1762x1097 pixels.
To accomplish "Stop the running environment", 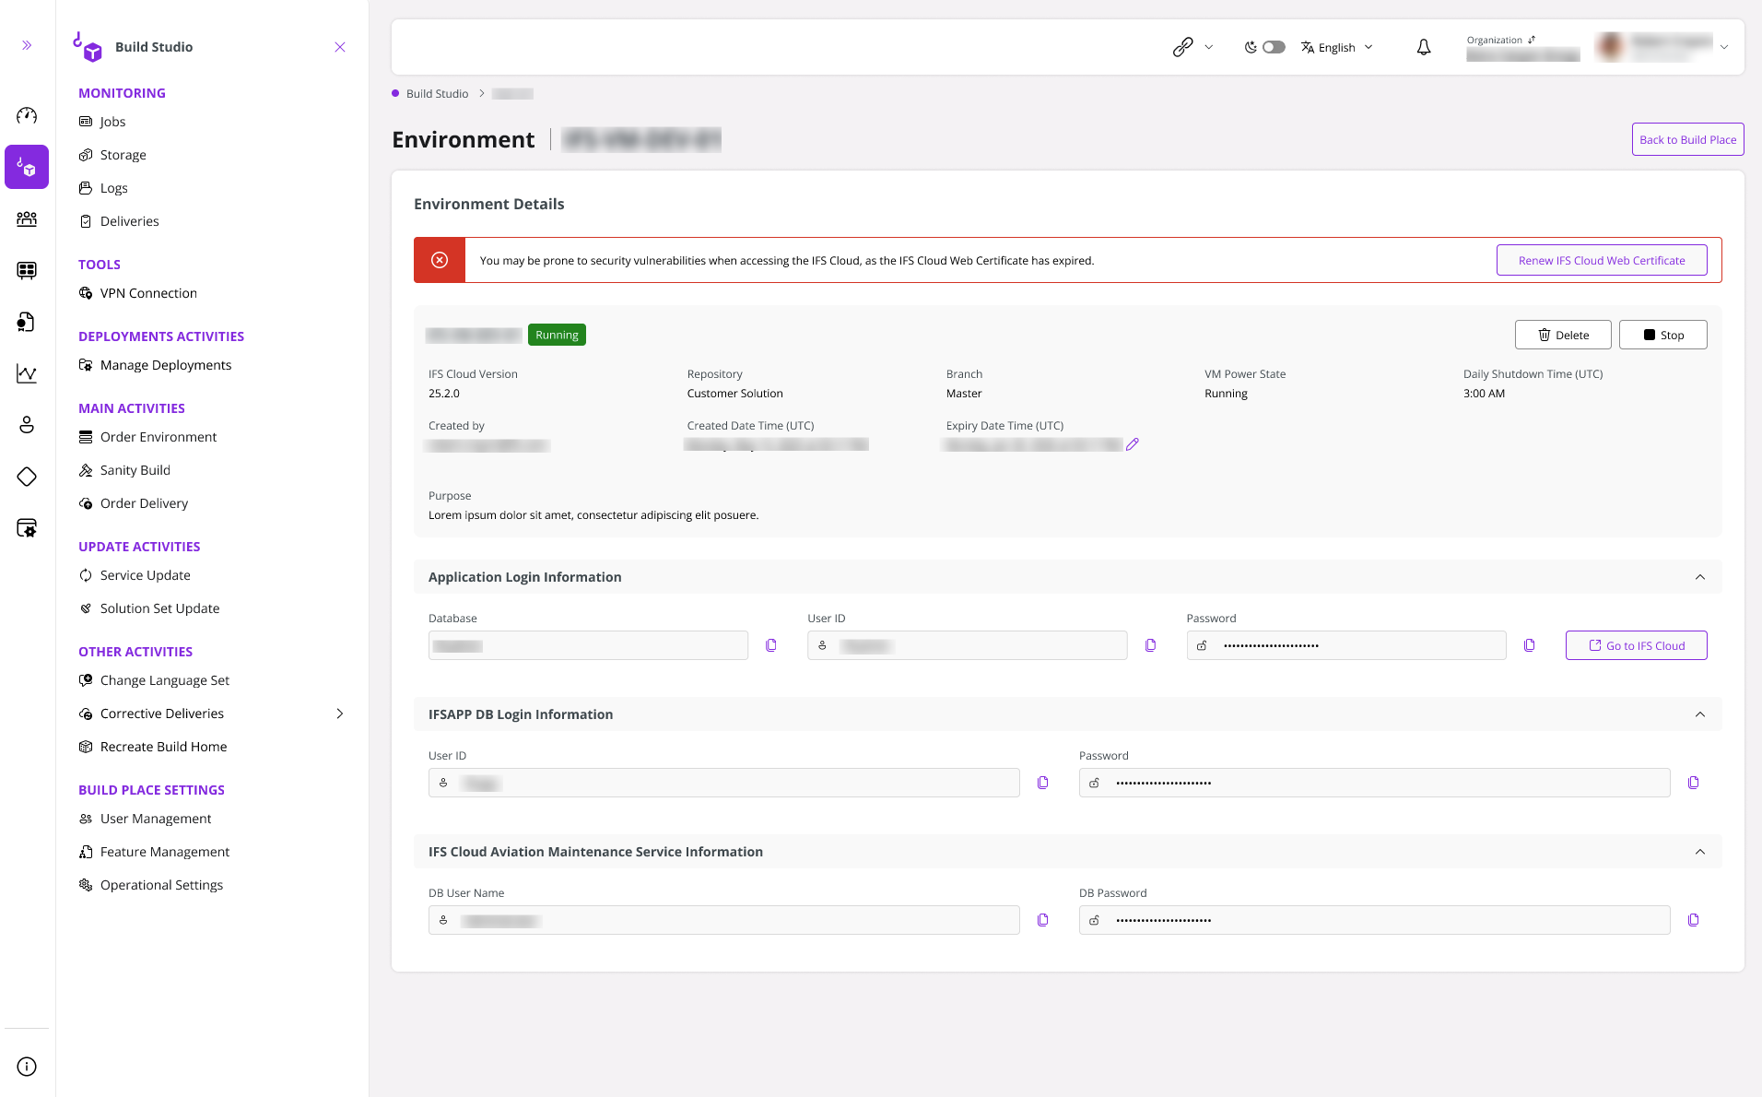I will coord(1662,335).
